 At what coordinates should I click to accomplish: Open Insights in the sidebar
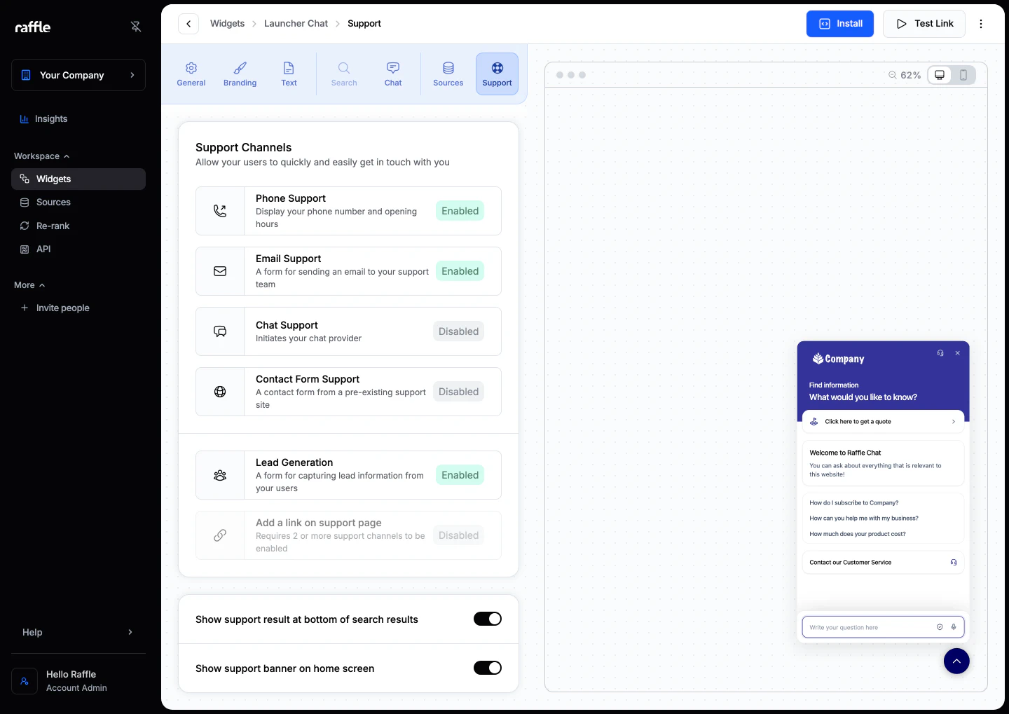point(78,119)
